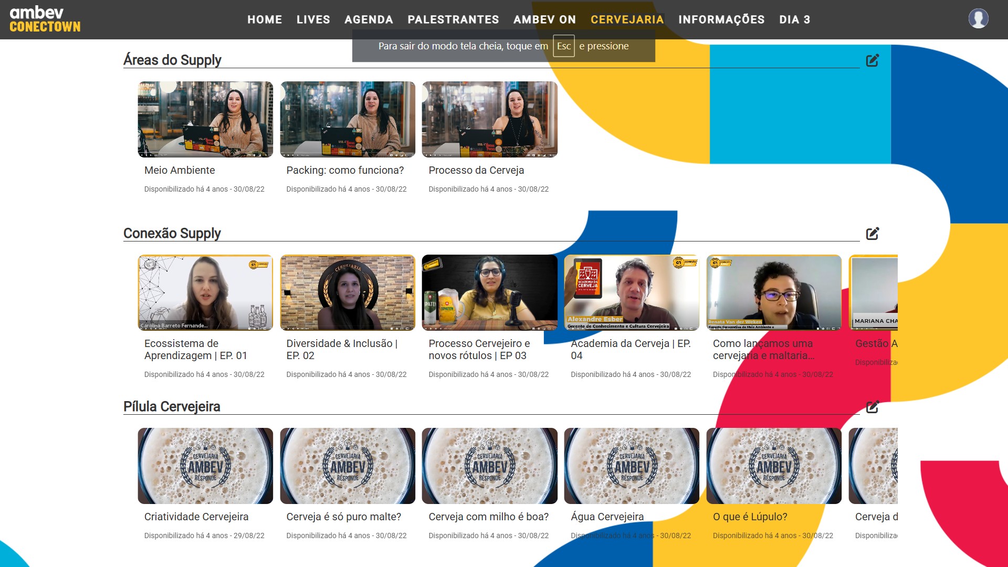Open Cerveja com milho é boa? thumbnail

point(490,466)
